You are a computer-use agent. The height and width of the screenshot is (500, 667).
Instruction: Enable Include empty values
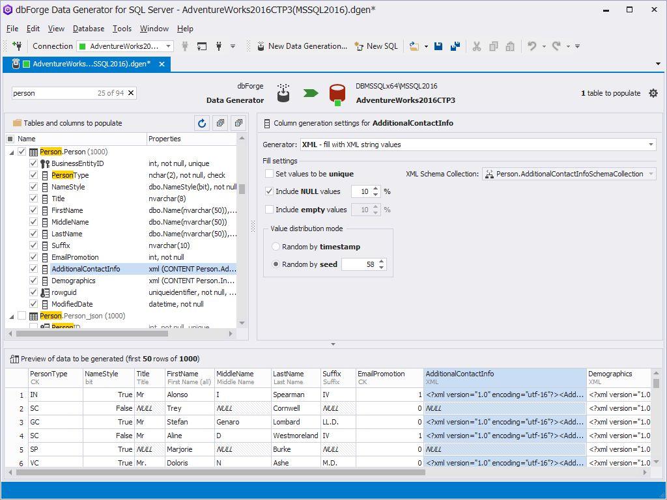point(269,210)
